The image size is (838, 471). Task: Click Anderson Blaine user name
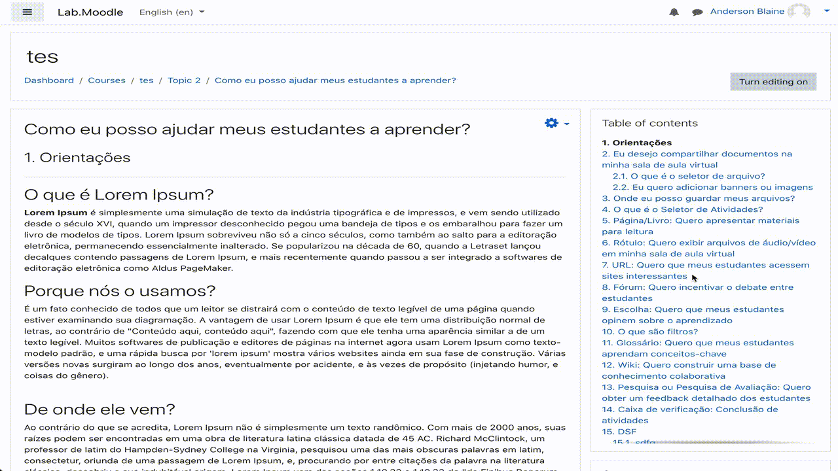coord(747,11)
